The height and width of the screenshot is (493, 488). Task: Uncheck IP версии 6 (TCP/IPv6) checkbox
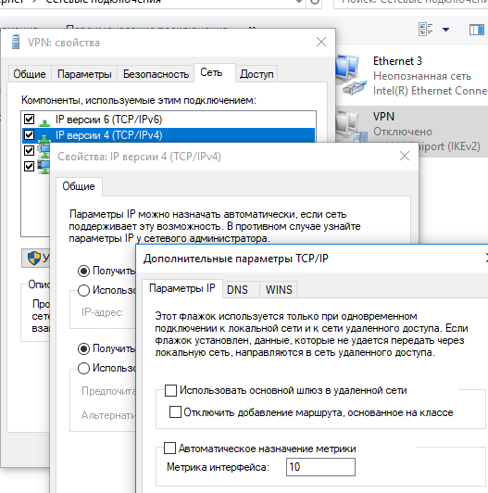29,120
